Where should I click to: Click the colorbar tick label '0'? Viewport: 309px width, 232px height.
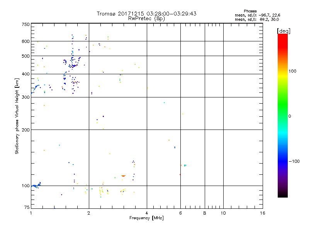290,116
